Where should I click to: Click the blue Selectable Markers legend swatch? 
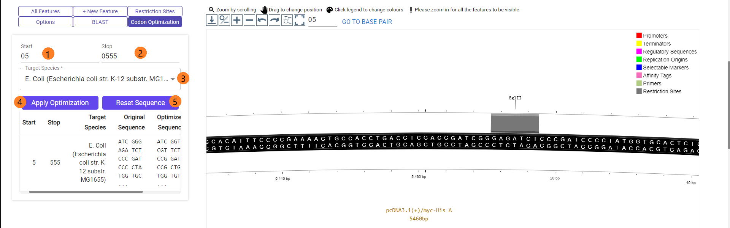pos(639,67)
